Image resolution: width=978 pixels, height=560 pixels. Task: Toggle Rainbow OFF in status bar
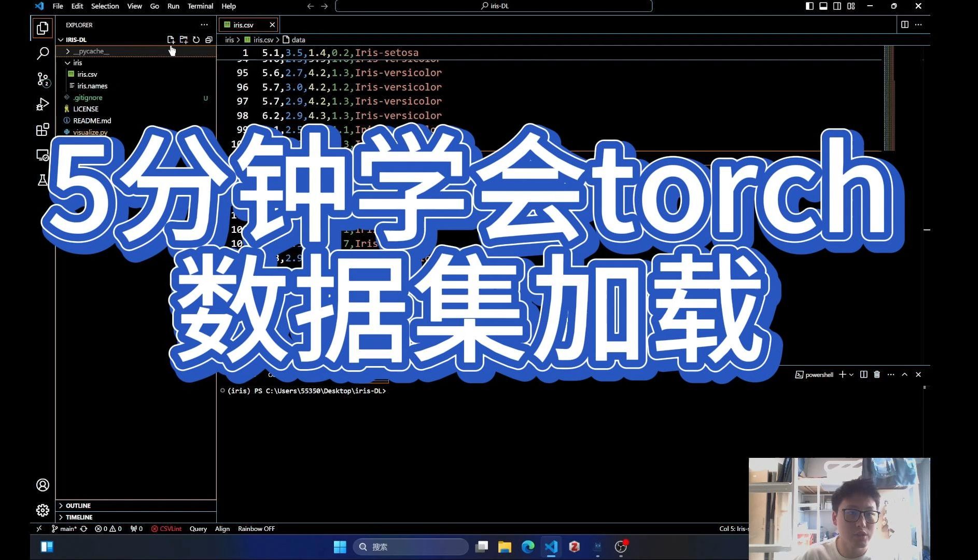click(x=256, y=529)
